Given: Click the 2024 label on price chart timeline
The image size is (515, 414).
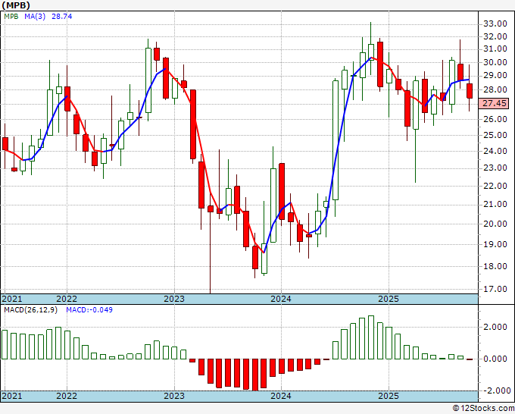Looking at the screenshot, I should pyautogui.click(x=281, y=299).
